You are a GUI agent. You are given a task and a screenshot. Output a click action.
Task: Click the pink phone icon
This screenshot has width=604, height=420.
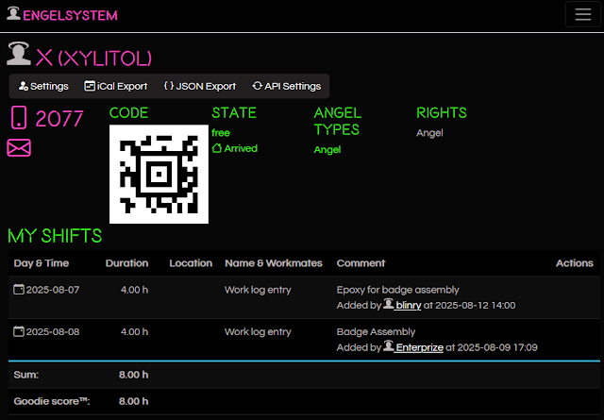[x=18, y=118]
